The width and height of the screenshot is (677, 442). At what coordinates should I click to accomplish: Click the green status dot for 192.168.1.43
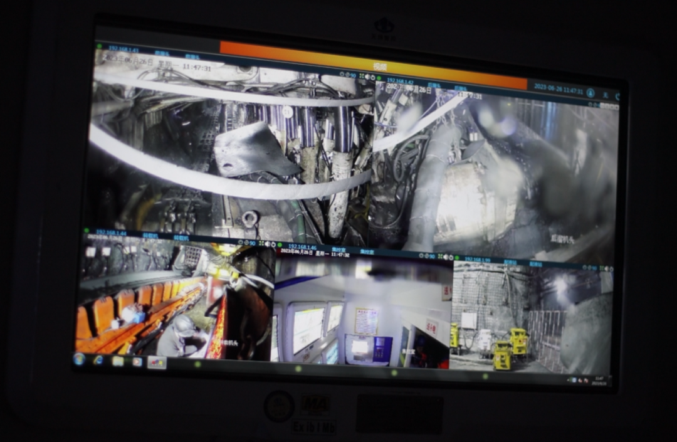coord(99,46)
